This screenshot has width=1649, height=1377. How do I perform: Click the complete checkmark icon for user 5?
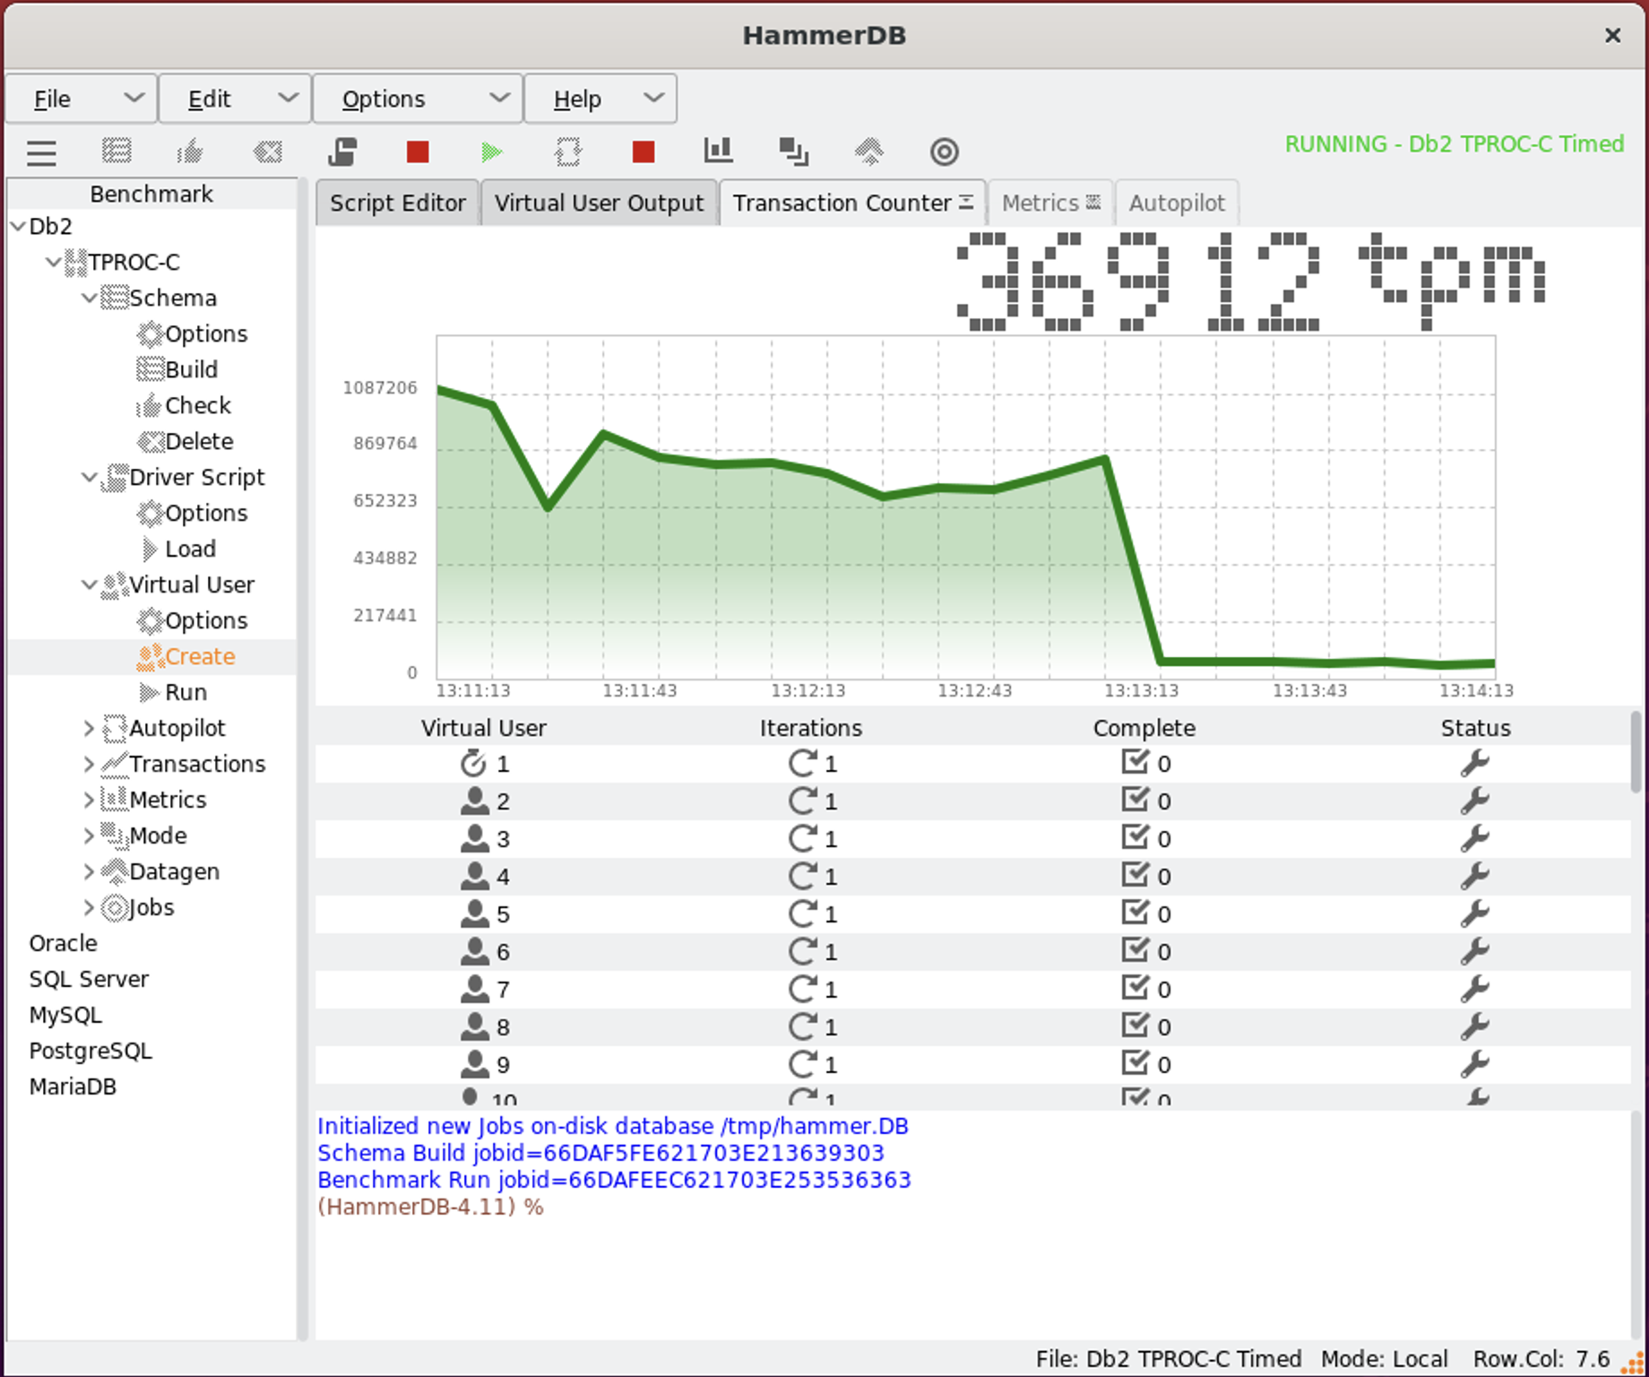pos(1135,913)
